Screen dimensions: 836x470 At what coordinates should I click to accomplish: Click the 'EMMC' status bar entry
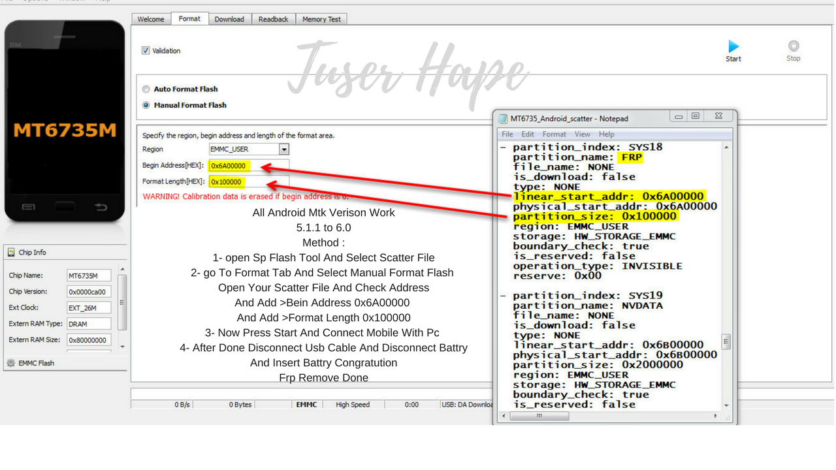(306, 405)
